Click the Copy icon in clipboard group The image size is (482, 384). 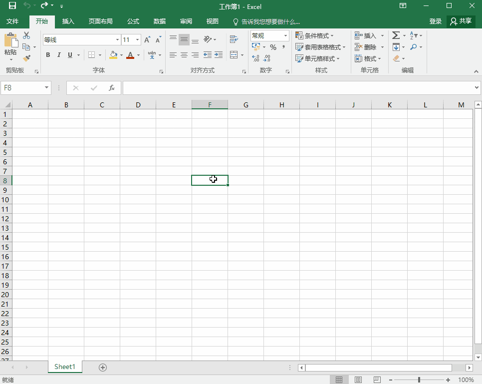coord(26,47)
